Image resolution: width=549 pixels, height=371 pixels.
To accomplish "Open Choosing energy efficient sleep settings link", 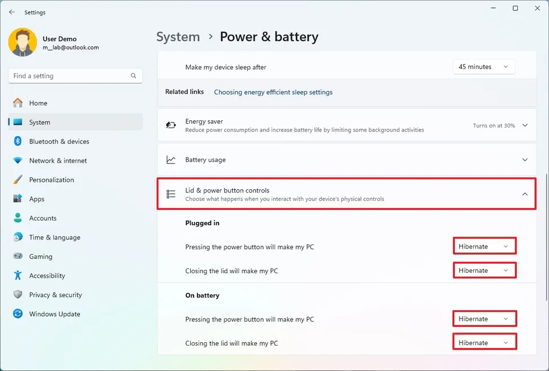I will coord(273,92).
